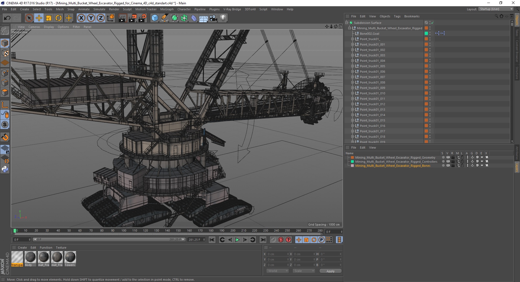Go to start of animation
The width and height of the screenshot is (520, 282).
point(212,240)
